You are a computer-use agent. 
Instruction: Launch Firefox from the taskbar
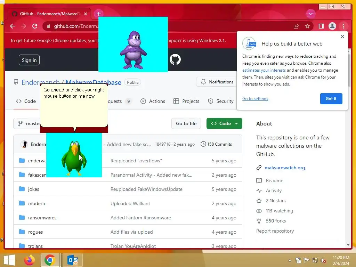click(x=30, y=260)
